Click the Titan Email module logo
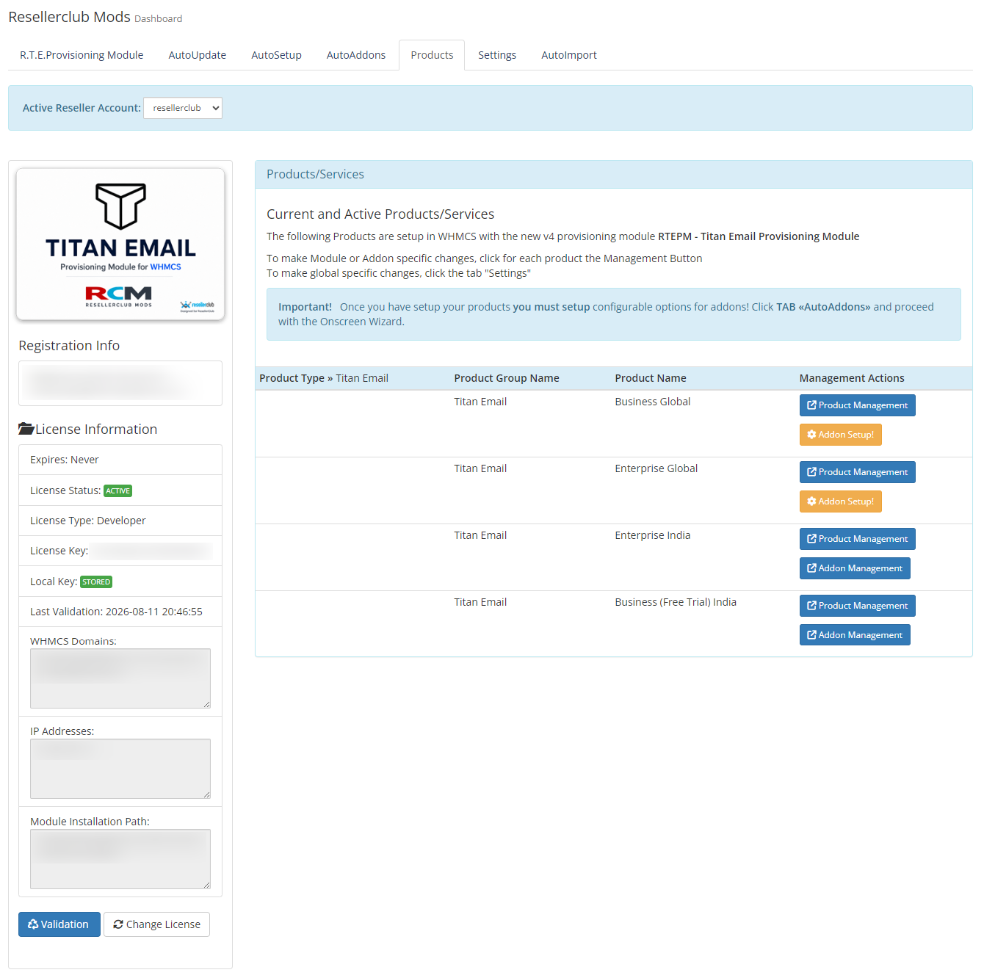The image size is (984, 978). coord(120,245)
